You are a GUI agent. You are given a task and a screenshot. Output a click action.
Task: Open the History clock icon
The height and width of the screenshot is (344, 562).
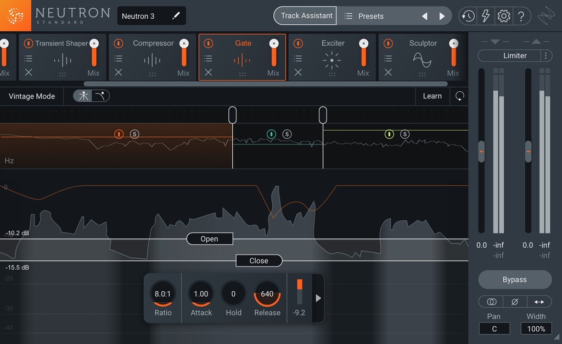pyautogui.click(x=468, y=16)
